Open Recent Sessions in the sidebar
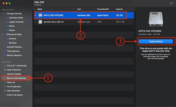 click(x=14, y=55)
